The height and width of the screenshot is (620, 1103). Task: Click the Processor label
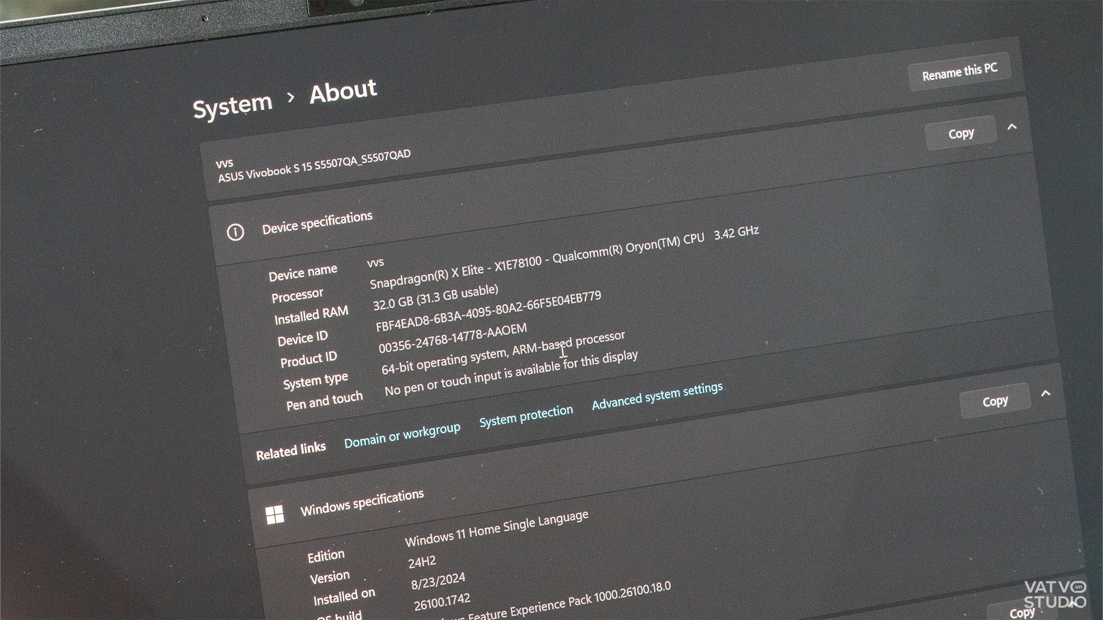(x=298, y=295)
